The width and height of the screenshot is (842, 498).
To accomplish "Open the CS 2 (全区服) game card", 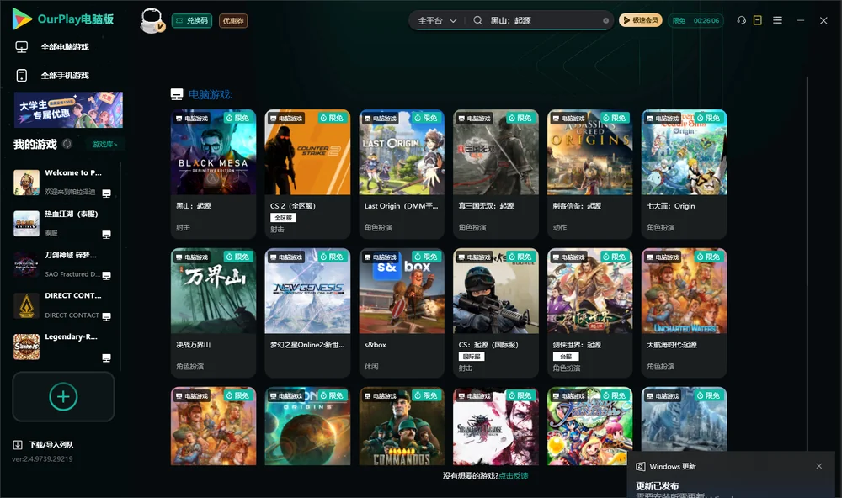I will (x=307, y=174).
